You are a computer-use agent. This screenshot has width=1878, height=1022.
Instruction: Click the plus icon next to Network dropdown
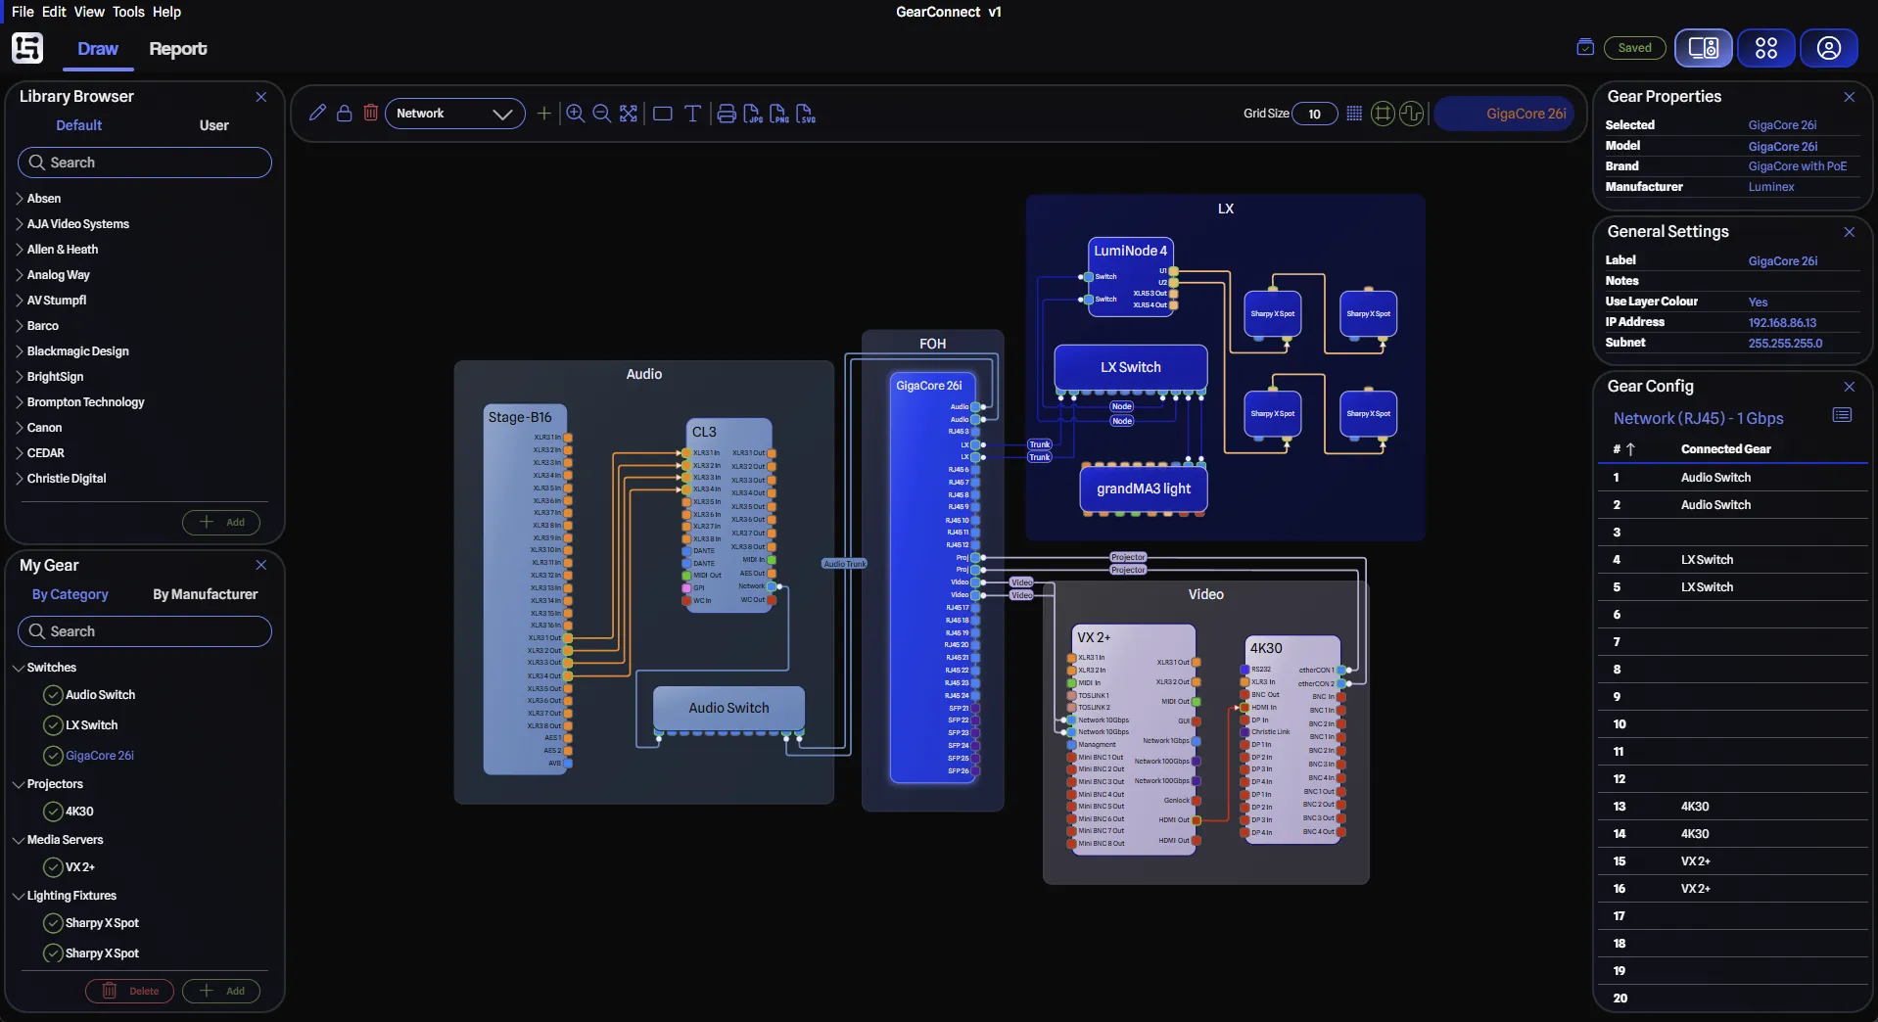[544, 114]
